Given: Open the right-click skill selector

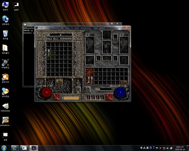Looking at the screenshot, I should [109, 97].
